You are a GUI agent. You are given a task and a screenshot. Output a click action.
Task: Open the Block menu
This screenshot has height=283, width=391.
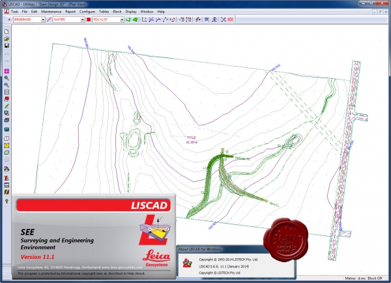click(117, 12)
